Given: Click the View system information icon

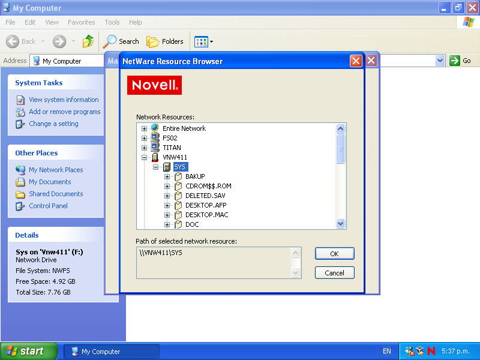Looking at the screenshot, I should point(20,100).
